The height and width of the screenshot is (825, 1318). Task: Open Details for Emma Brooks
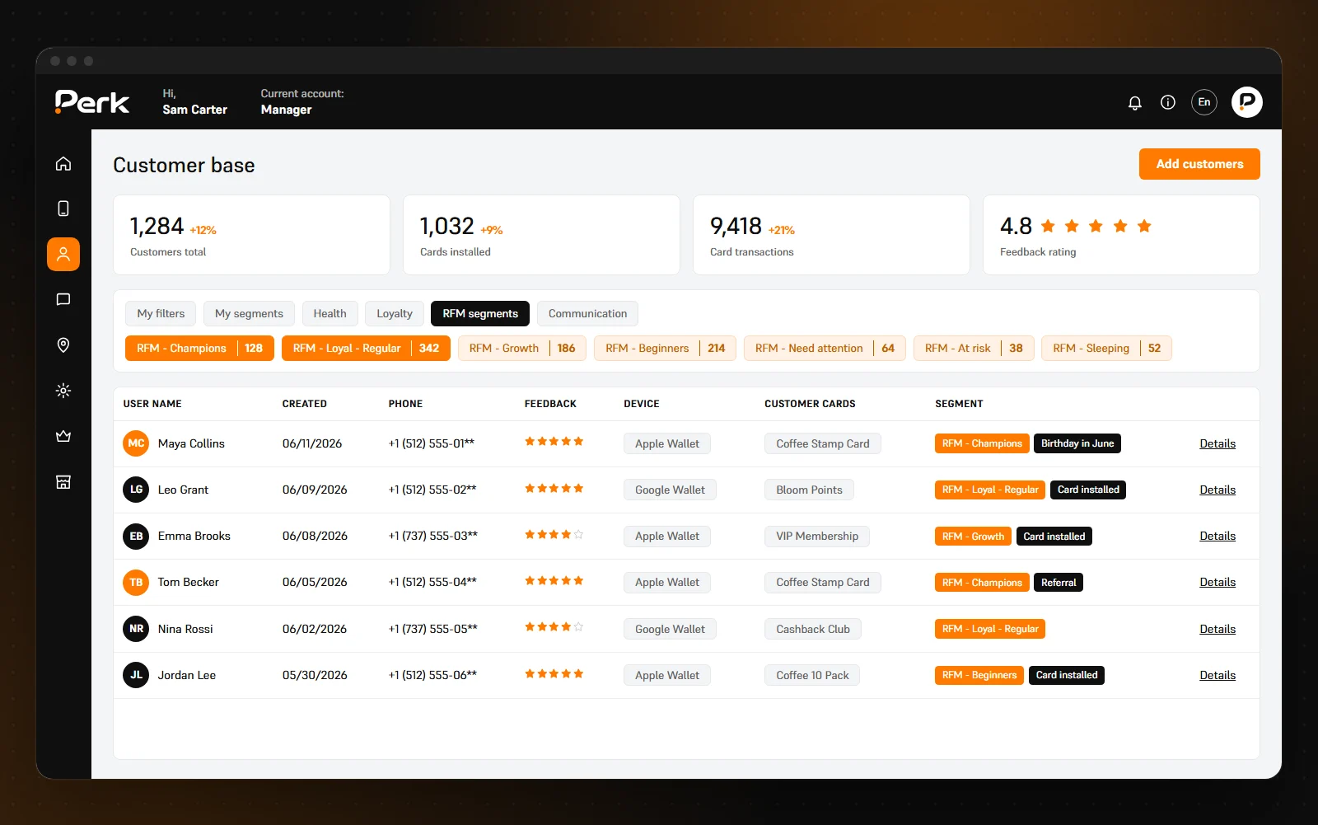[1218, 536]
